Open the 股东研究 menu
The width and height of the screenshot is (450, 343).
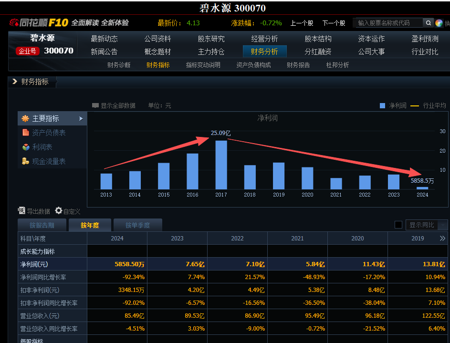(x=211, y=39)
